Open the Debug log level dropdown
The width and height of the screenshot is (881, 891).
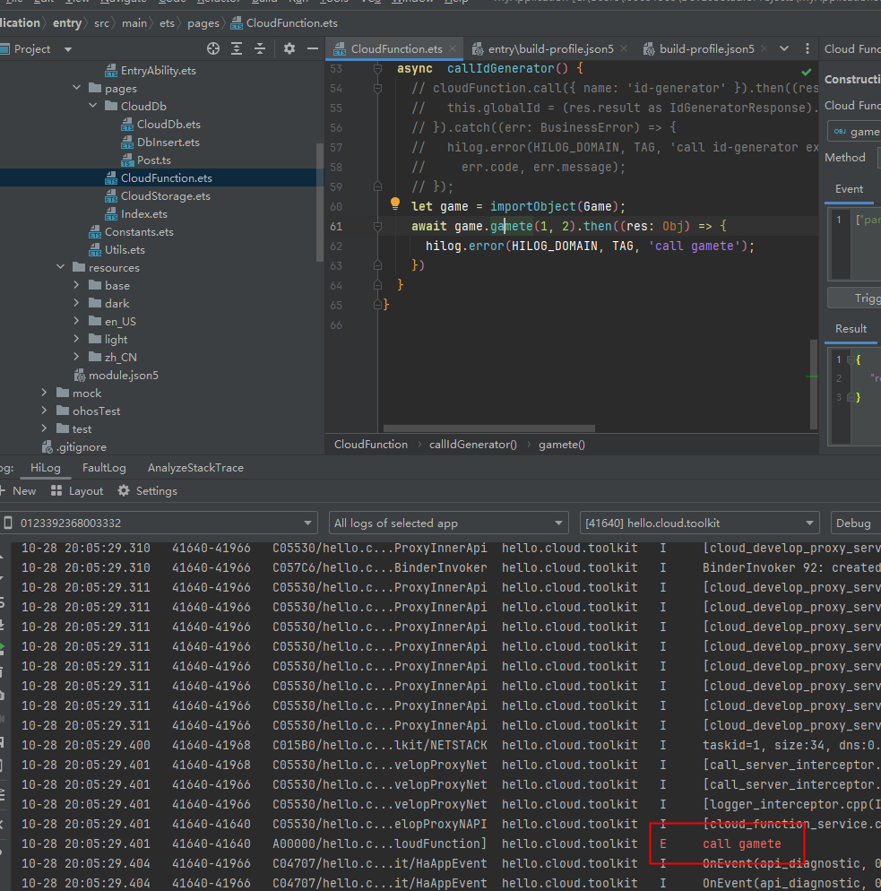pyautogui.click(x=853, y=523)
